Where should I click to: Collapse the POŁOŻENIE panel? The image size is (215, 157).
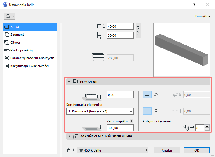(69, 82)
